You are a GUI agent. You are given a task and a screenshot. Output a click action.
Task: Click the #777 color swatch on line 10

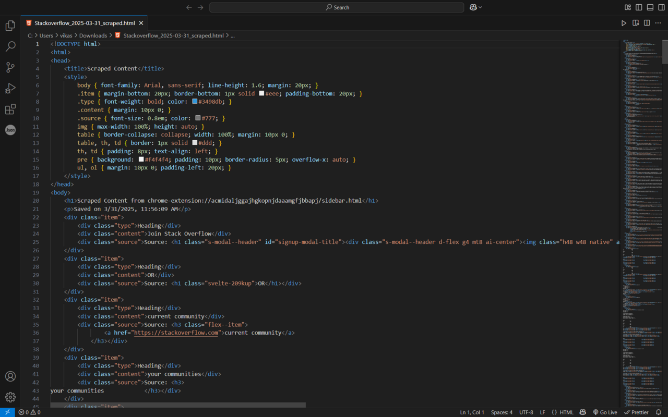pos(198,118)
